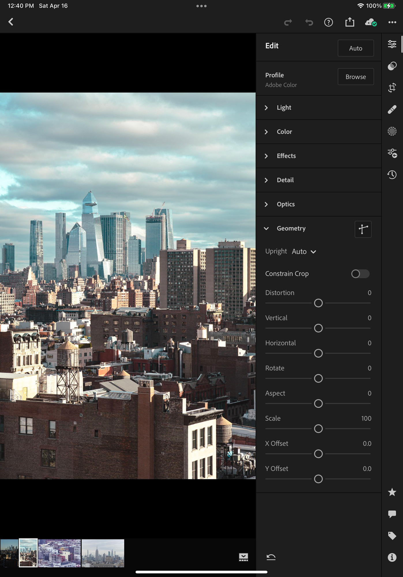Tap the Share export icon

pos(350,22)
